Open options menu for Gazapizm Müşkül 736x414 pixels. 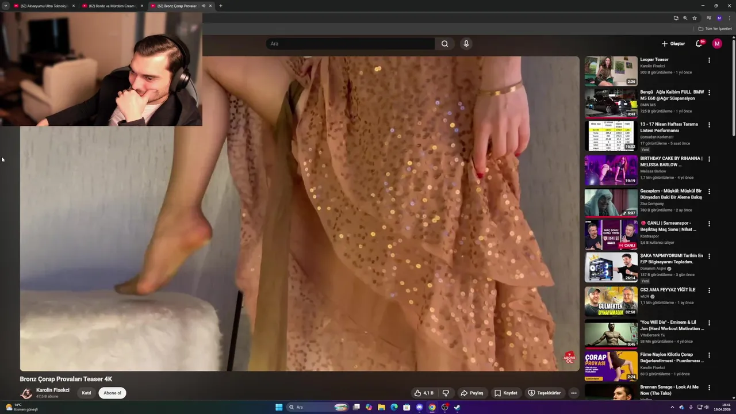[709, 191]
